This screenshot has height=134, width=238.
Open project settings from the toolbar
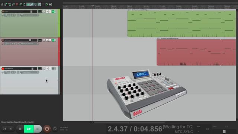pos(13,4)
